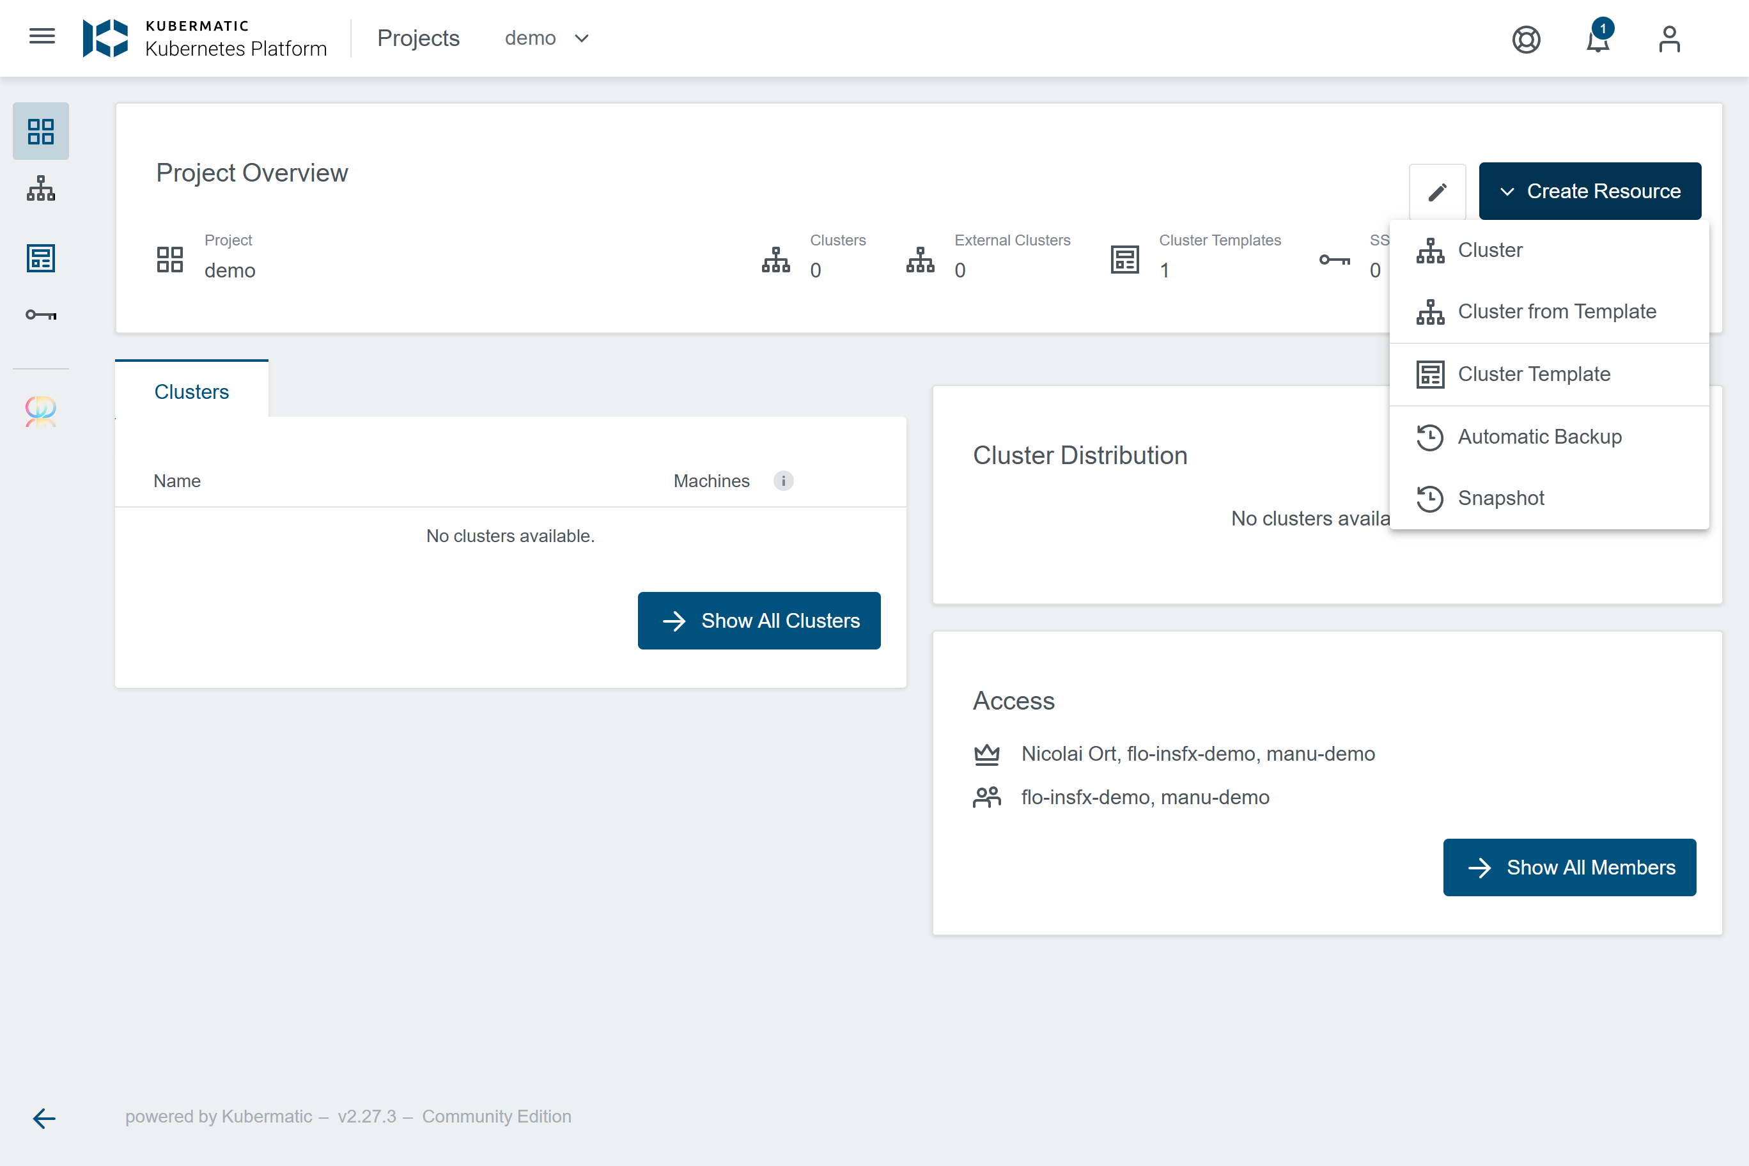The image size is (1749, 1166).
Task: Collapse the sidebar using the bottom arrow
Action: [x=44, y=1117]
